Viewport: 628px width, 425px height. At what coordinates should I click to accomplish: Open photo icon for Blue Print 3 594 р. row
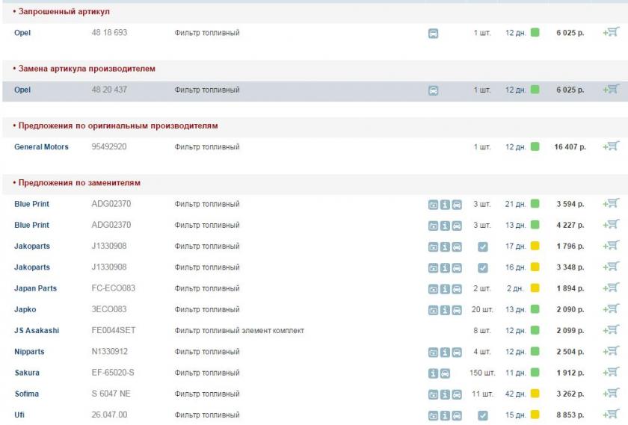tap(433, 205)
